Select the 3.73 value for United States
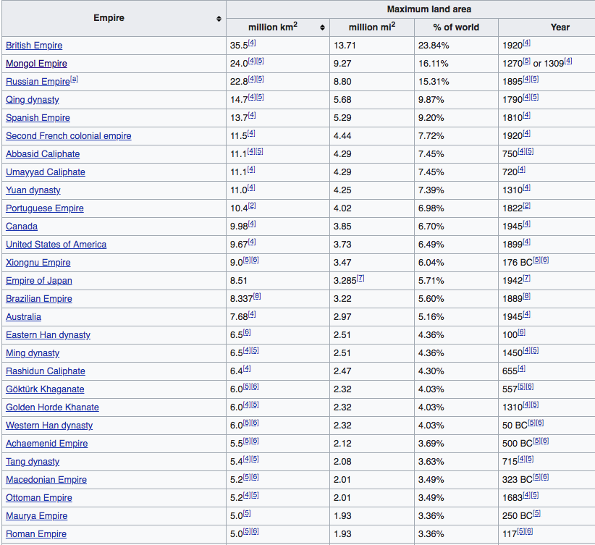The image size is (595, 545). click(x=342, y=245)
